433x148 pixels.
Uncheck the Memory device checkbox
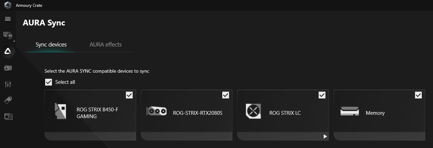pos(418,95)
